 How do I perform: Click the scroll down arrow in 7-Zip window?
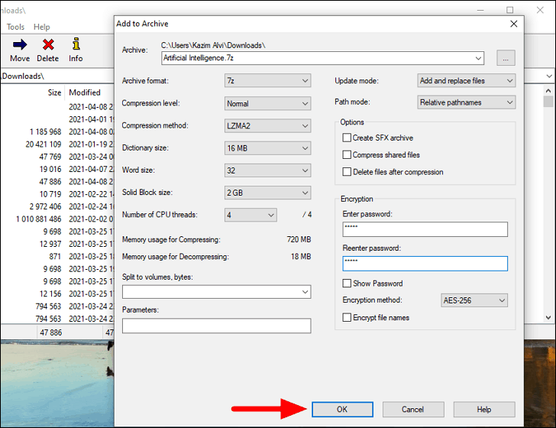pyautogui.click(x=548, y=318)
